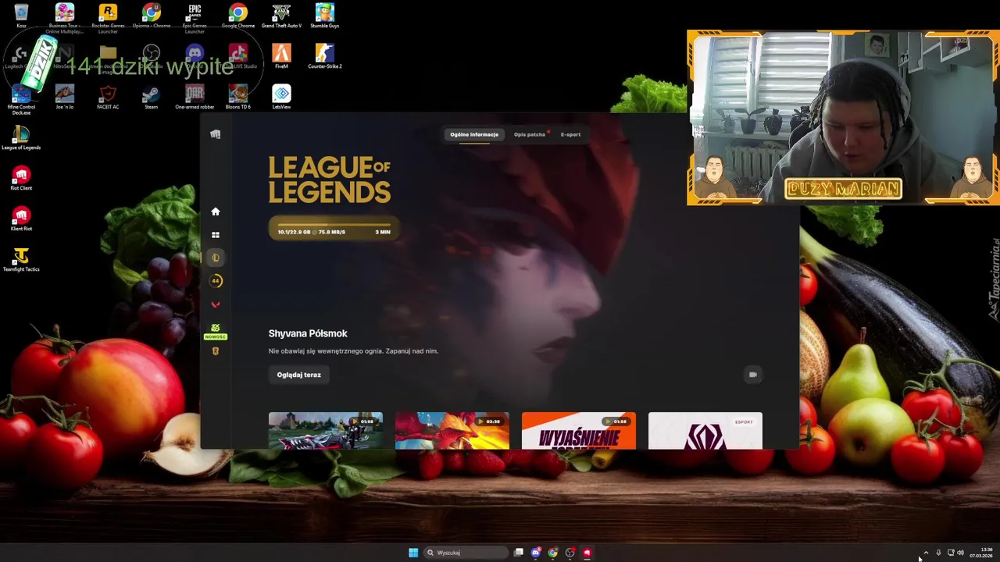
Task: Open Stumble Guys desktop icon
Action: tap(325, 16)
